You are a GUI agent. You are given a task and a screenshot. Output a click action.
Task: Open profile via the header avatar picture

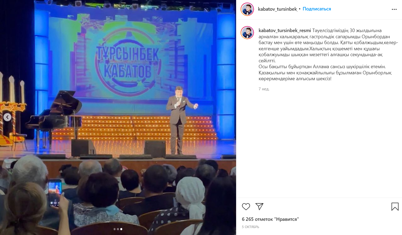point(247,9)
